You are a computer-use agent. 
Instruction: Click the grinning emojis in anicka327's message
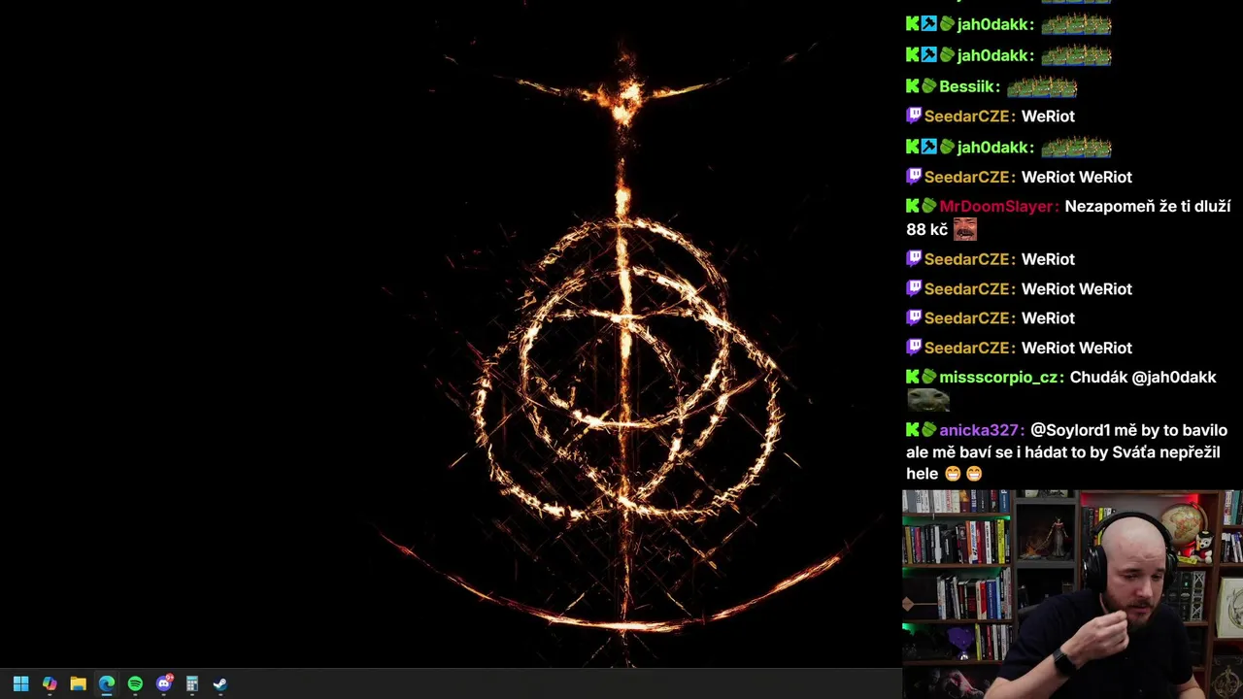[963, 474]
